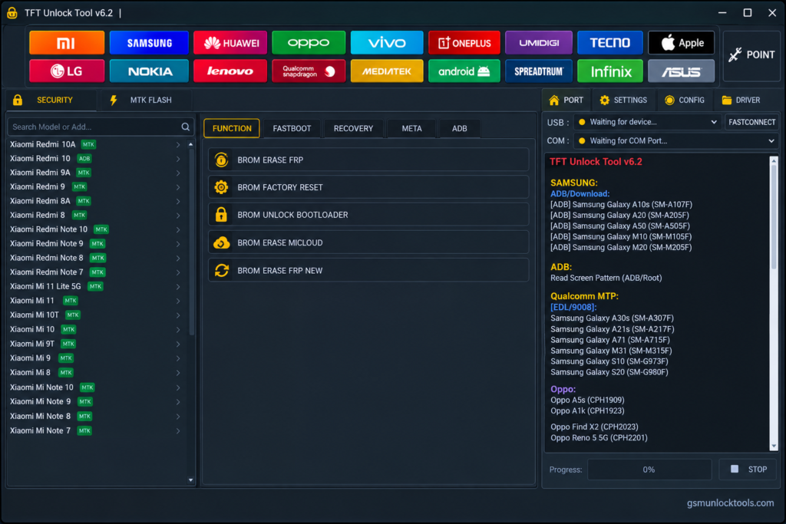Image resolution: width=786 pixels, height=524 pixels.
Task: Switch to the PORT tab
Action: tap(566, 101)
